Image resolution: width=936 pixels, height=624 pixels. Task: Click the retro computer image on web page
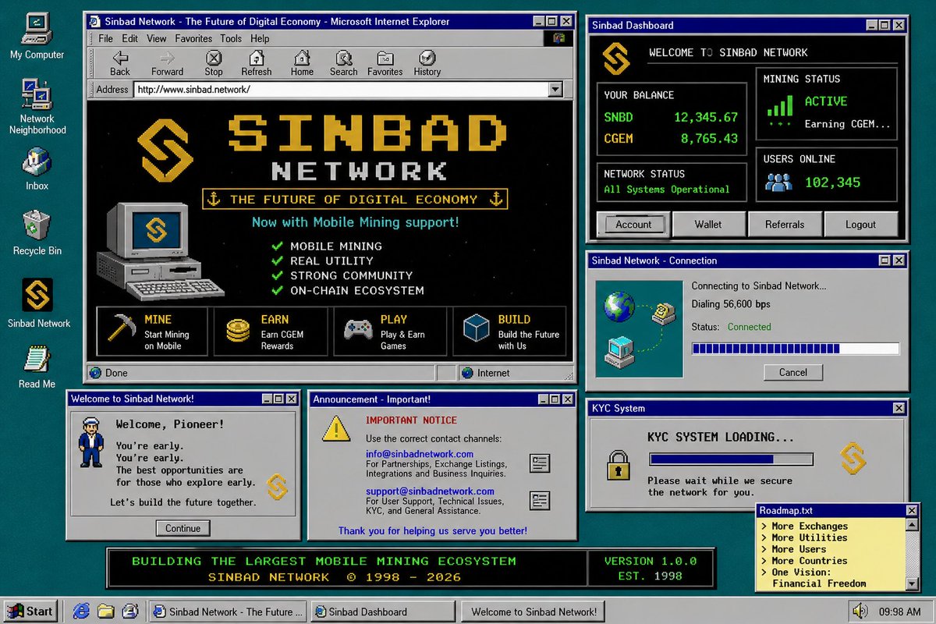[x=158, y=251]
